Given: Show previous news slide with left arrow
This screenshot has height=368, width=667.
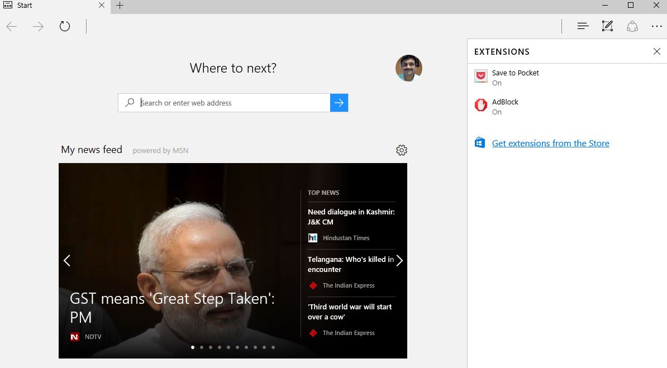Looking at the screenshot, I should click(x=67, y=261).
